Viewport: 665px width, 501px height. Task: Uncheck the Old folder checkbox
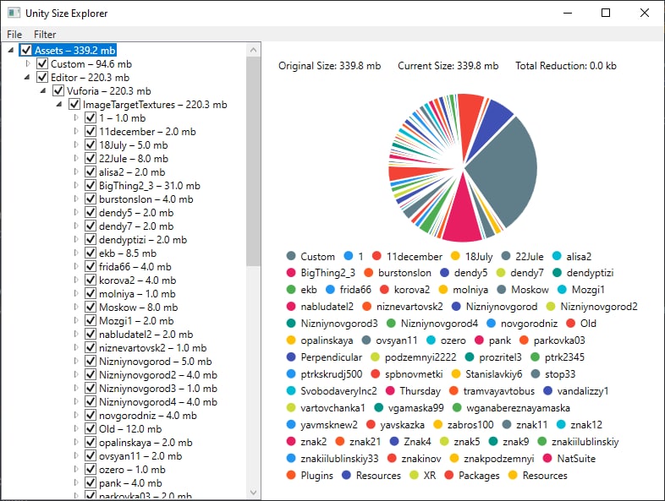91,428
